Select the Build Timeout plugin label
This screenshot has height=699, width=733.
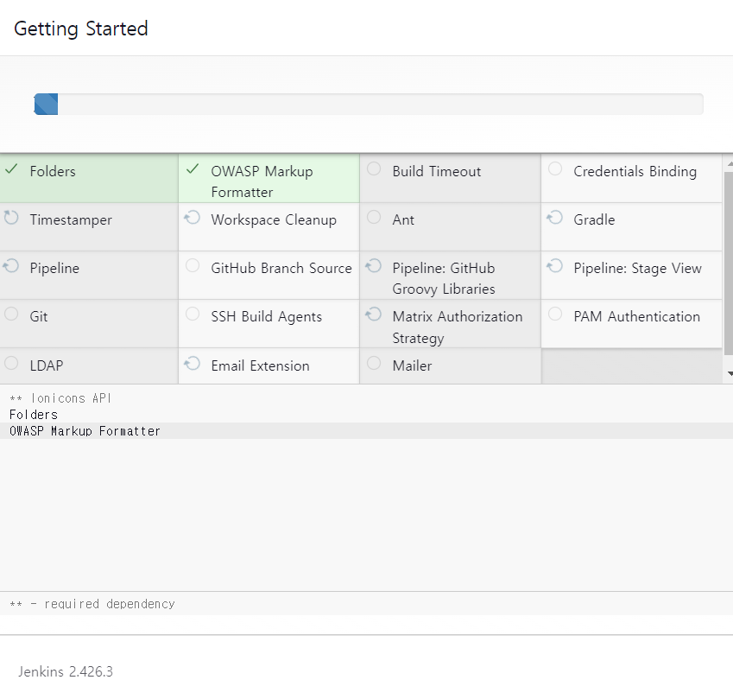click(x=437, y=171)
